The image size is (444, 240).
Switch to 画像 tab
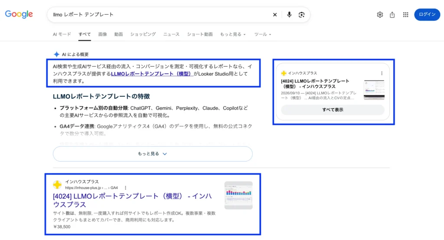coord(102,35)
